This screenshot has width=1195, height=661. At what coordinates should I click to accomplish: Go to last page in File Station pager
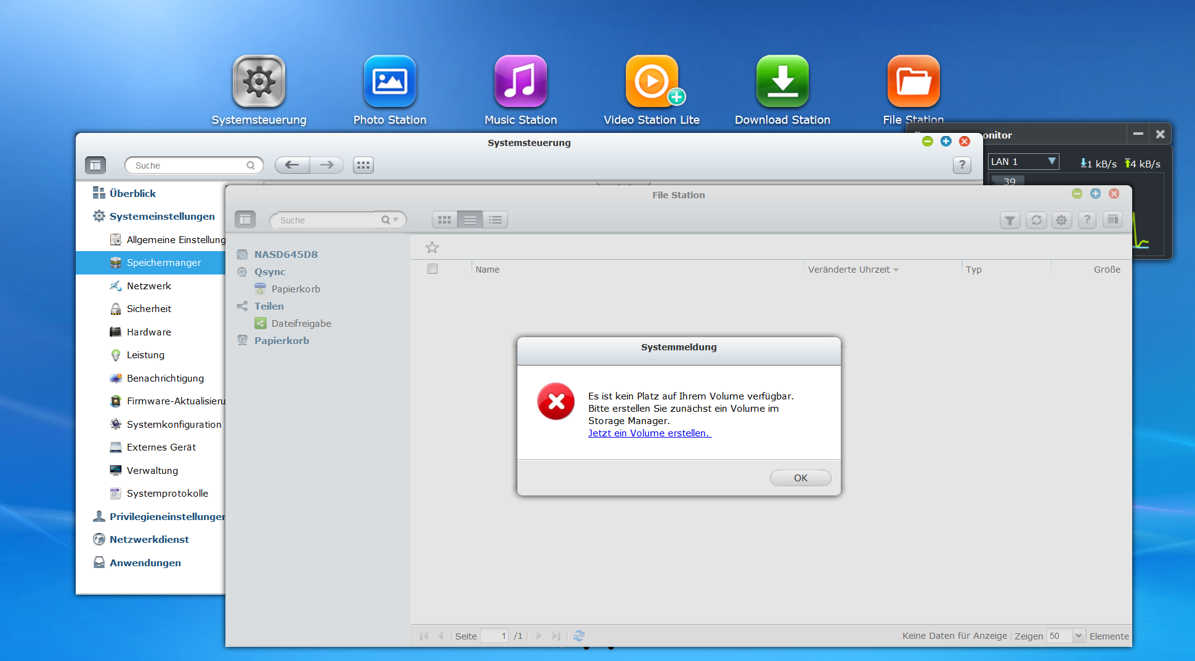556,636
